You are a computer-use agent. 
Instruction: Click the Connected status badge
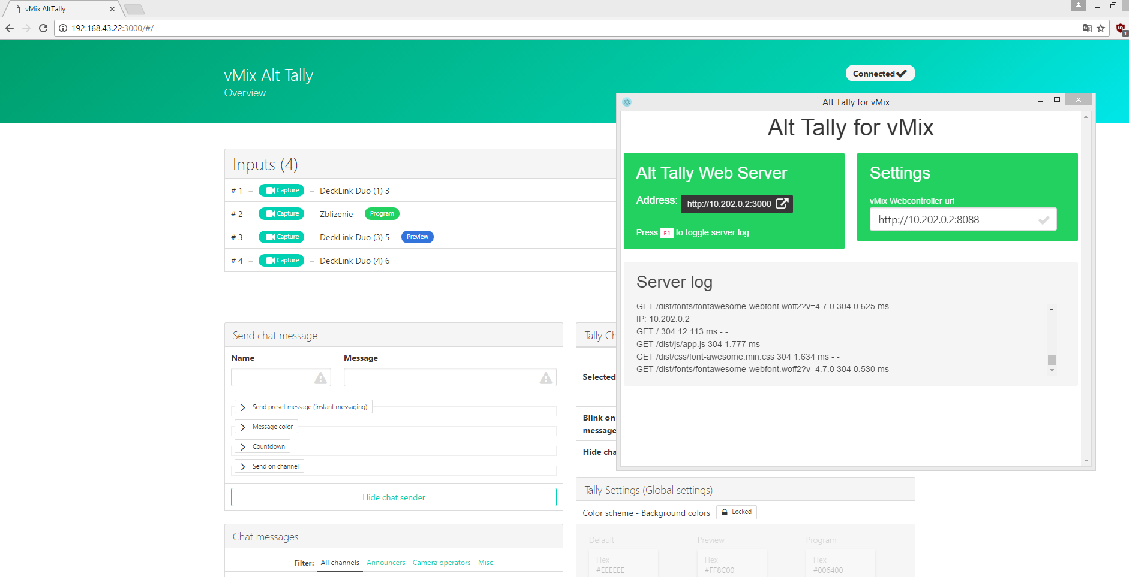click(x=880, y=74)
